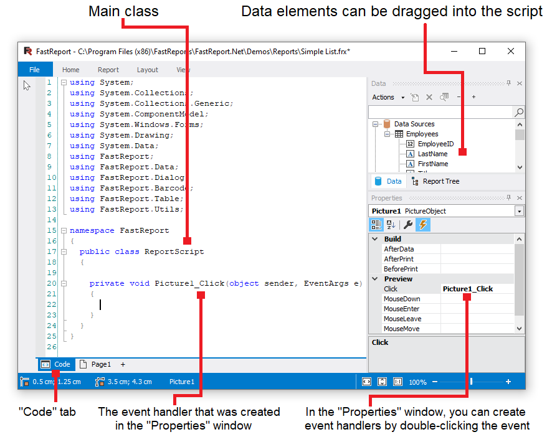Pin the Properties panel
This screenshot has width=547, height=437.
pos(508,197)
